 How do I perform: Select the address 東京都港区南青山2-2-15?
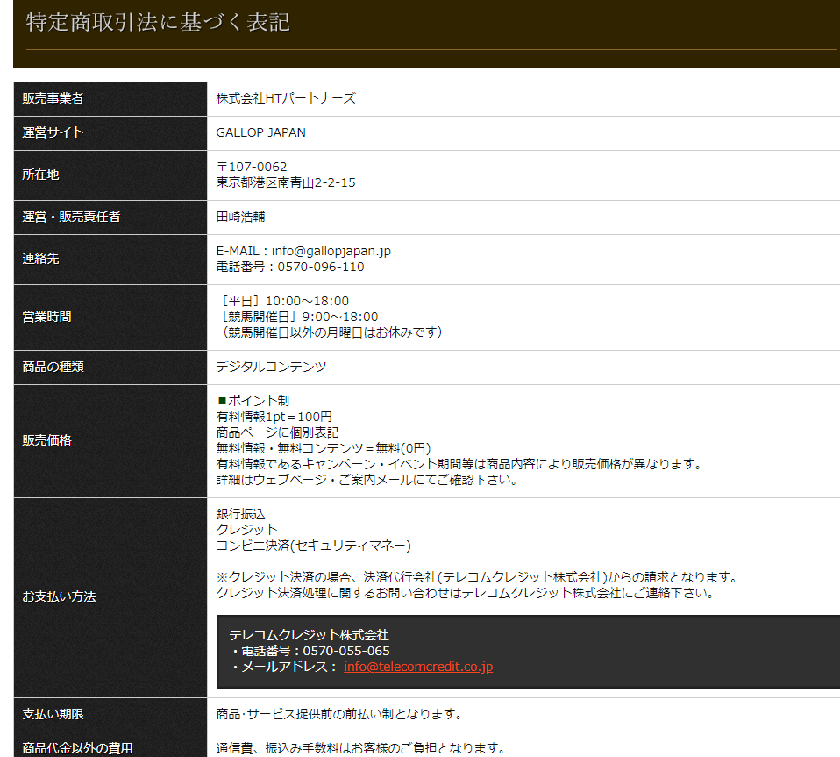286,182
